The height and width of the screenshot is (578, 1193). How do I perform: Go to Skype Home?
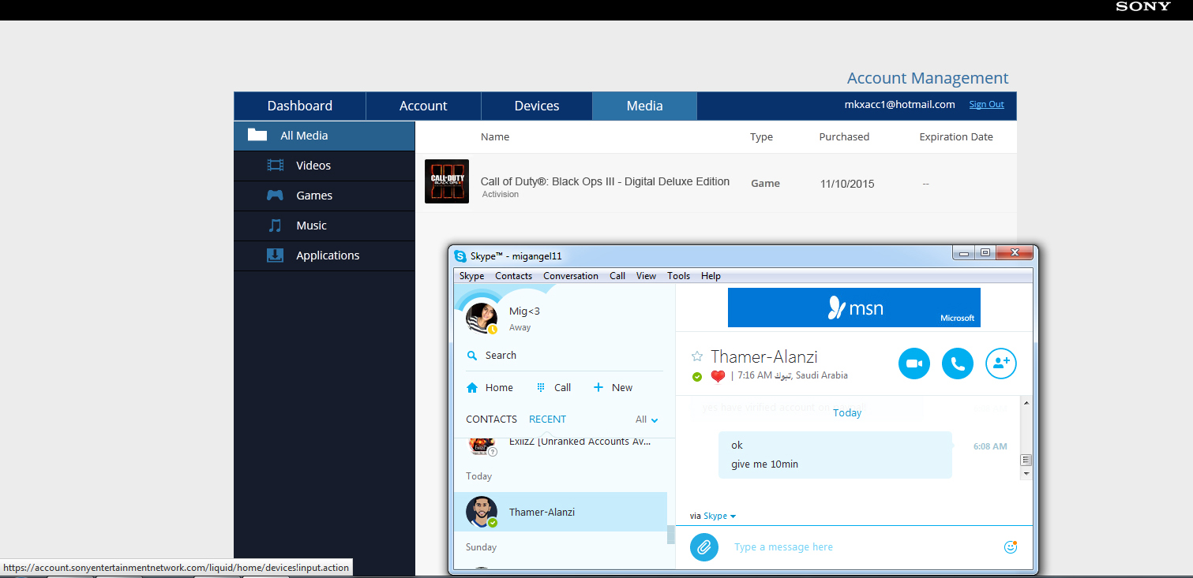tap(490, 387)
